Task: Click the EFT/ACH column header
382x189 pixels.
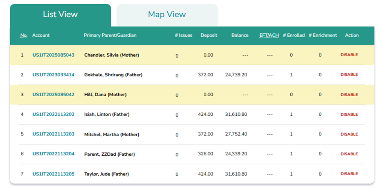Action: 269,35
